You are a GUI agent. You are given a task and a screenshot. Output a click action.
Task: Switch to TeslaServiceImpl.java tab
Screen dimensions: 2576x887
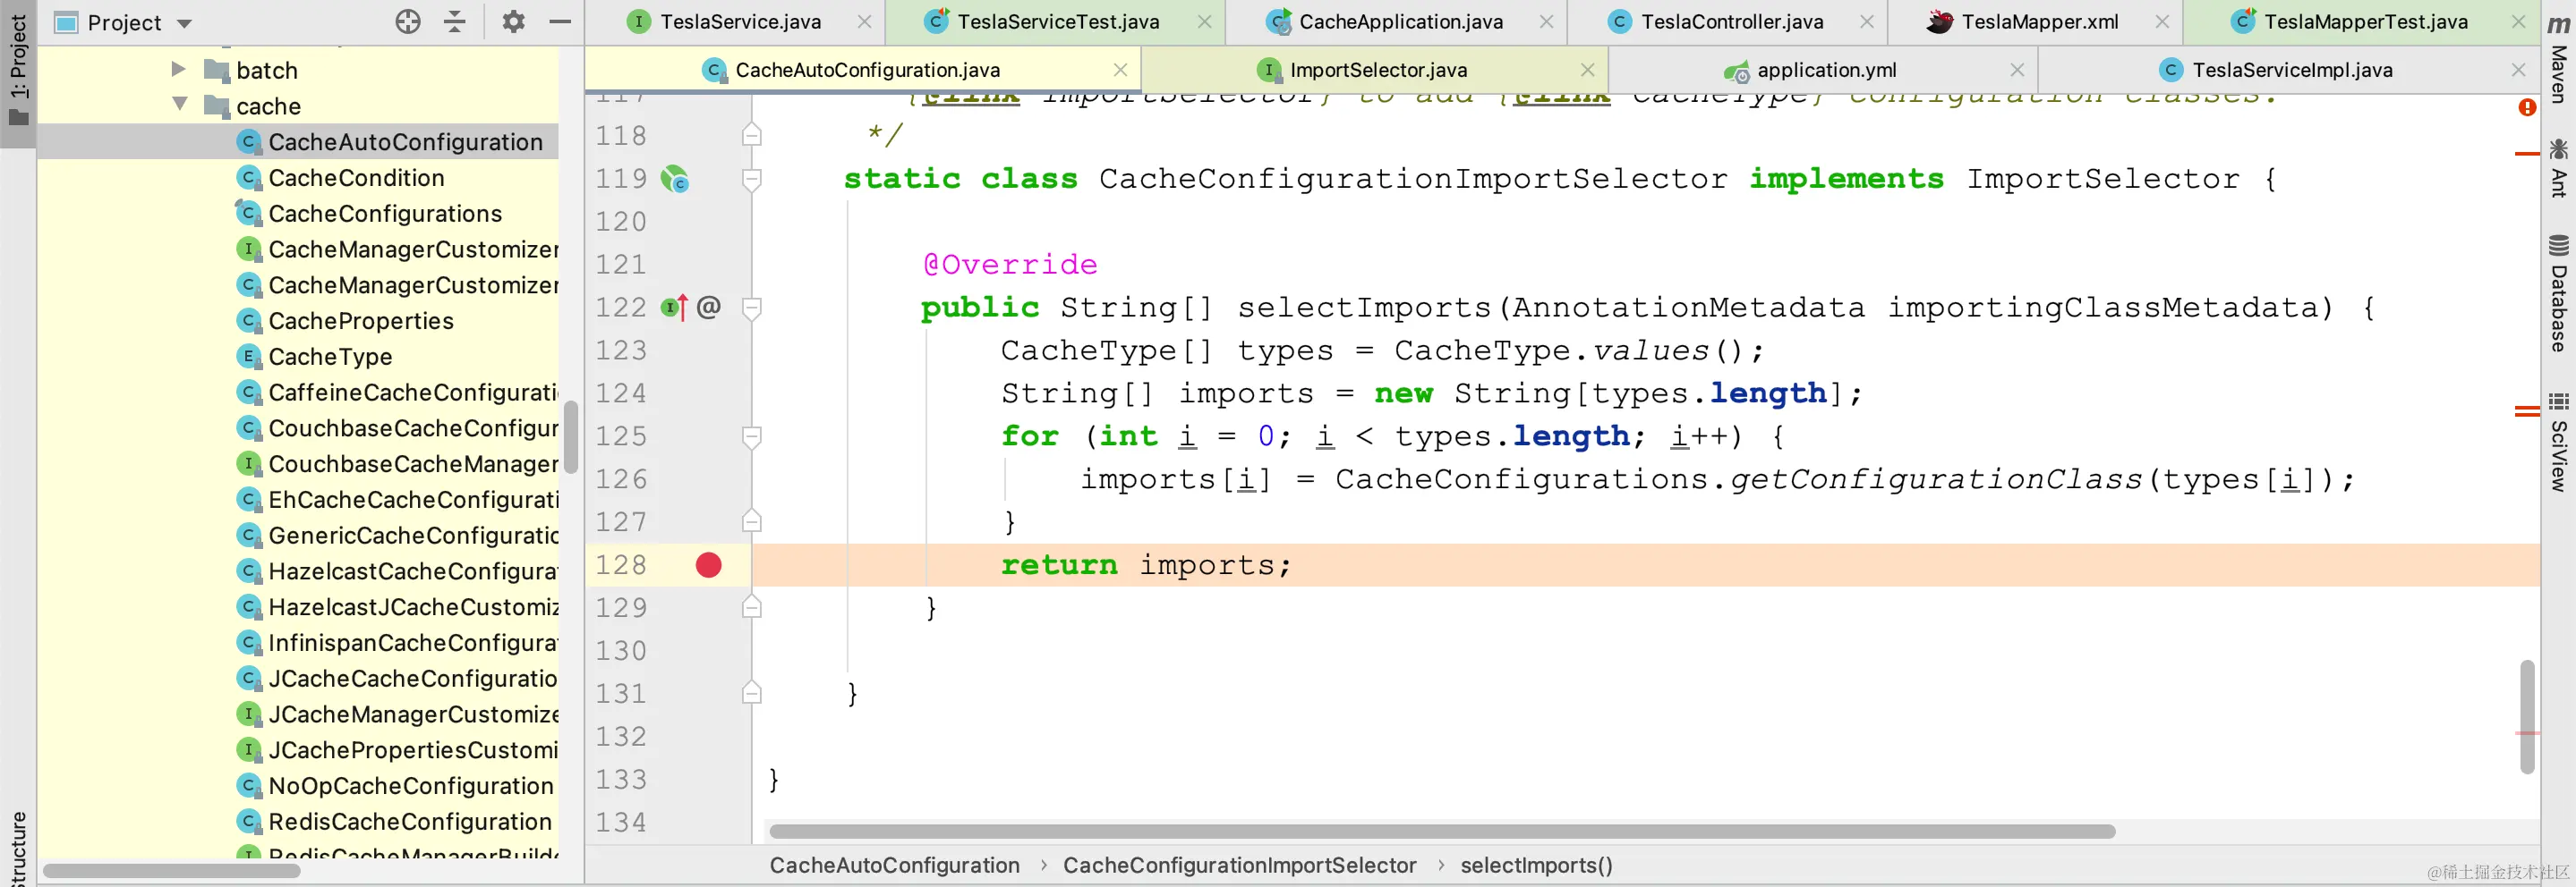click(x=2292, y=70)
